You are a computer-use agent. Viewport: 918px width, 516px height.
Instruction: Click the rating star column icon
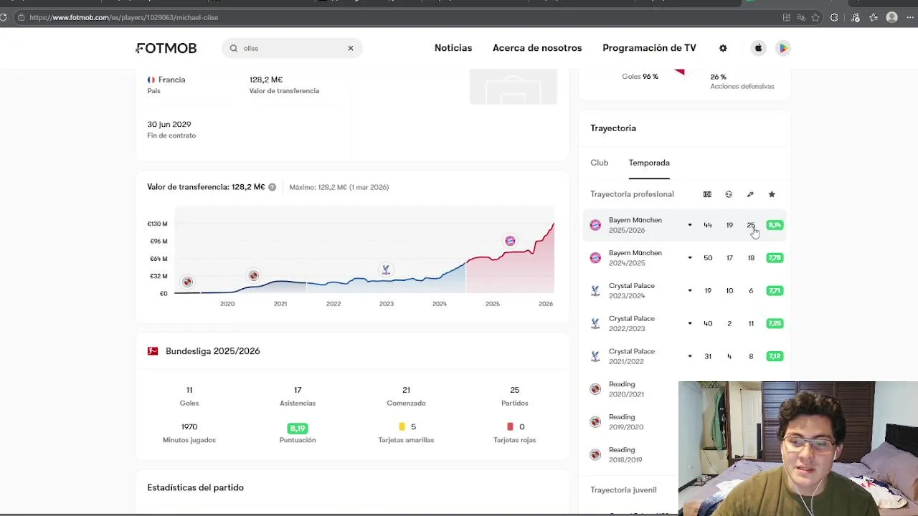click(x=772, y=194)
